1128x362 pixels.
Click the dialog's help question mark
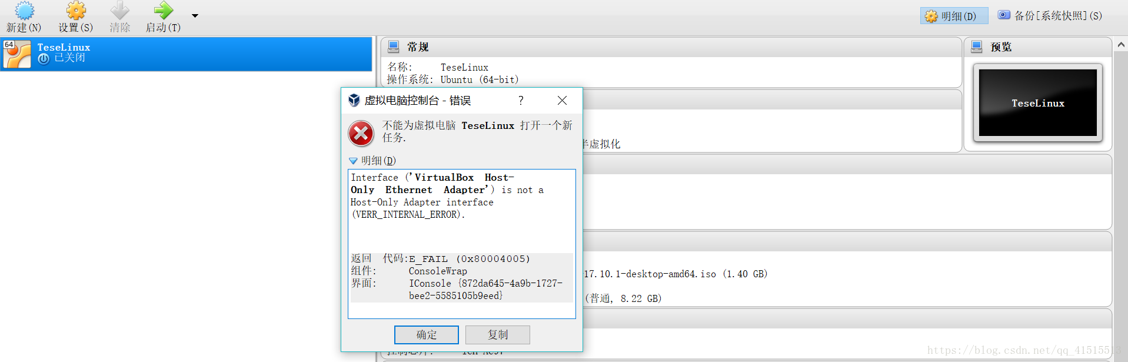point(521,101)
